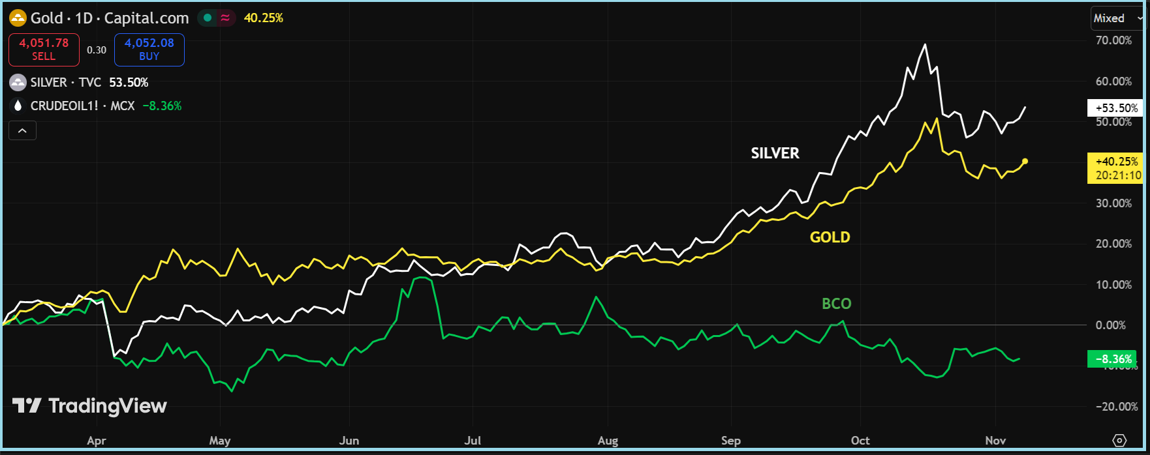Screen dimensions: 1150x455
Task: Click the BUY 4,052.08 button
Action: [149, 50]
